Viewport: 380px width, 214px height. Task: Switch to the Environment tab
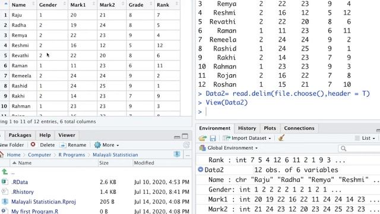click(x=215, y=128)
